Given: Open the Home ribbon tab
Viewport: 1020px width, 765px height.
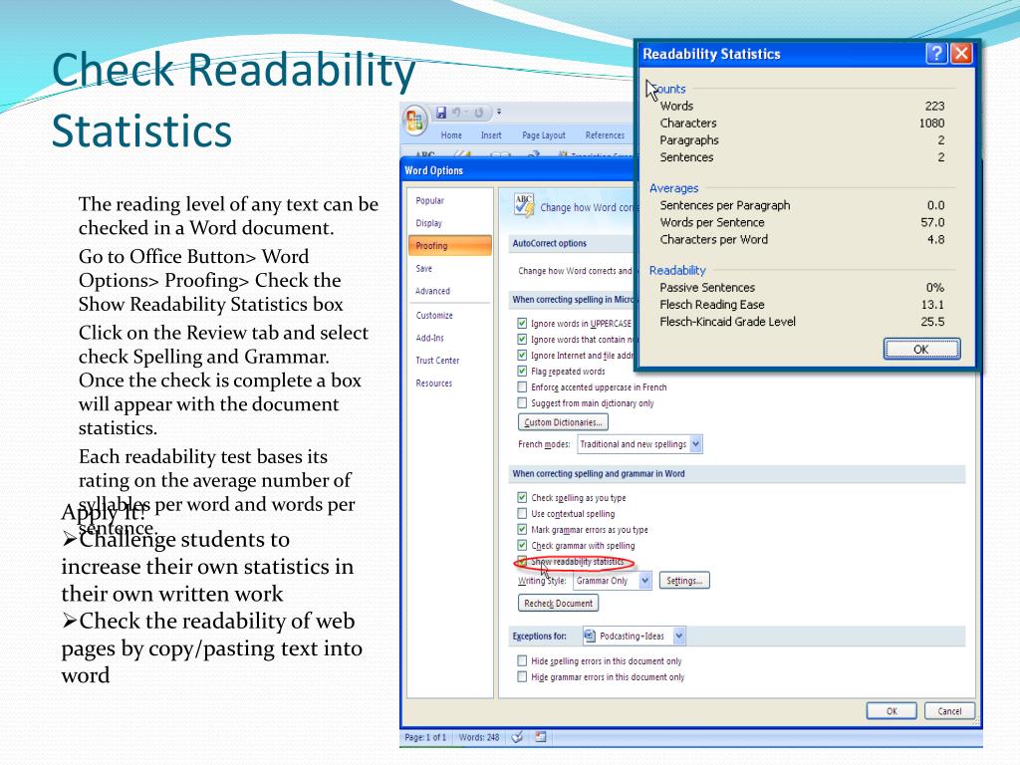Looking at the screenshot, I should pos(451,135).
